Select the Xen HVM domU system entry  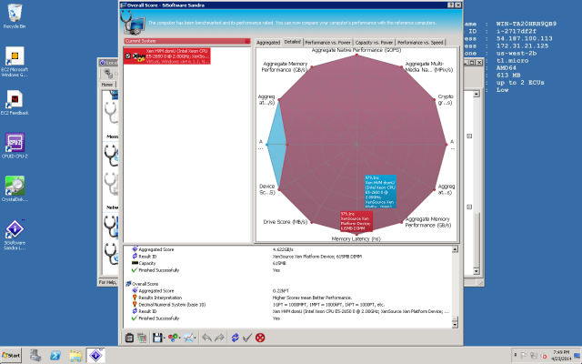167,56
